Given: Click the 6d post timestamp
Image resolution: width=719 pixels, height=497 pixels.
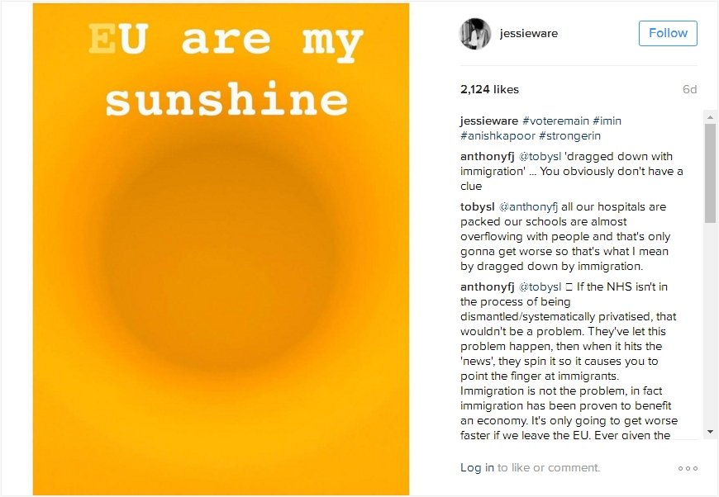Looking at the screenshot, I should 689,89.
